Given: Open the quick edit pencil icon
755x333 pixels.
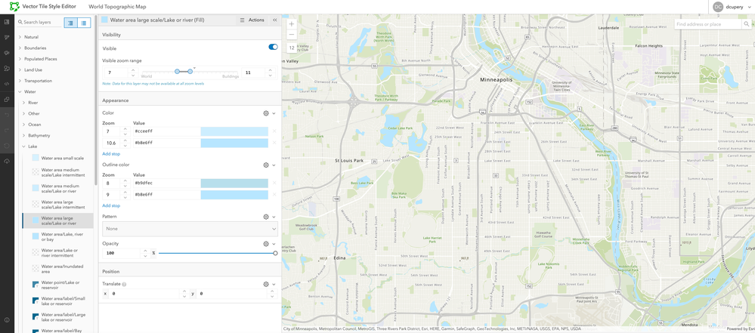Looking at the screenshot, I should (7, 37).
